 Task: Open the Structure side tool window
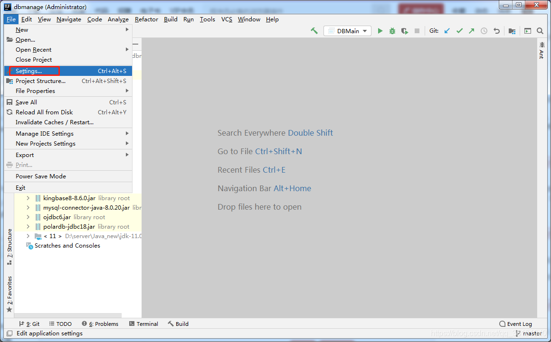tap(9, 247)
